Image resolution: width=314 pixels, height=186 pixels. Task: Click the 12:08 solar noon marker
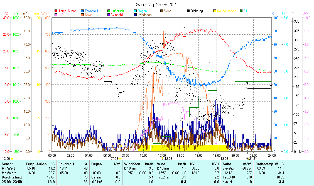pos(162,158)
